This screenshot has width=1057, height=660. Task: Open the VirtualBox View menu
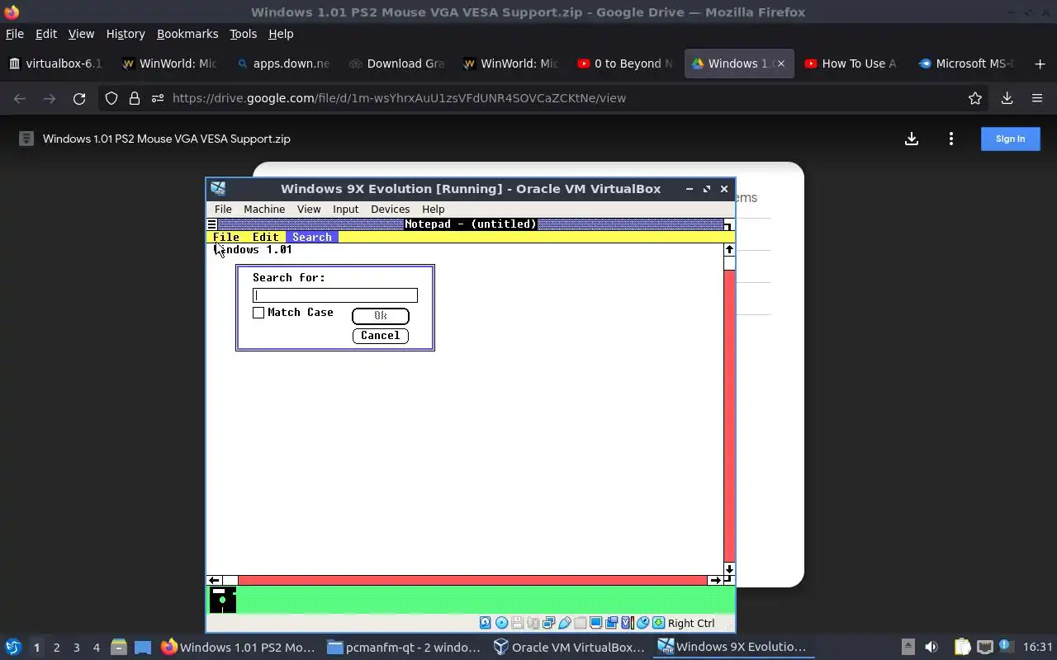(309, 210)
